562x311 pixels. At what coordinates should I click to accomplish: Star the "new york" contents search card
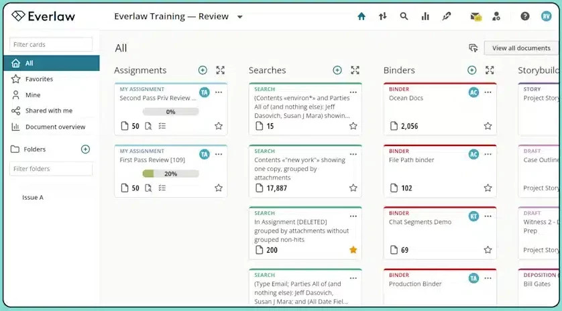tap(353, 188)
